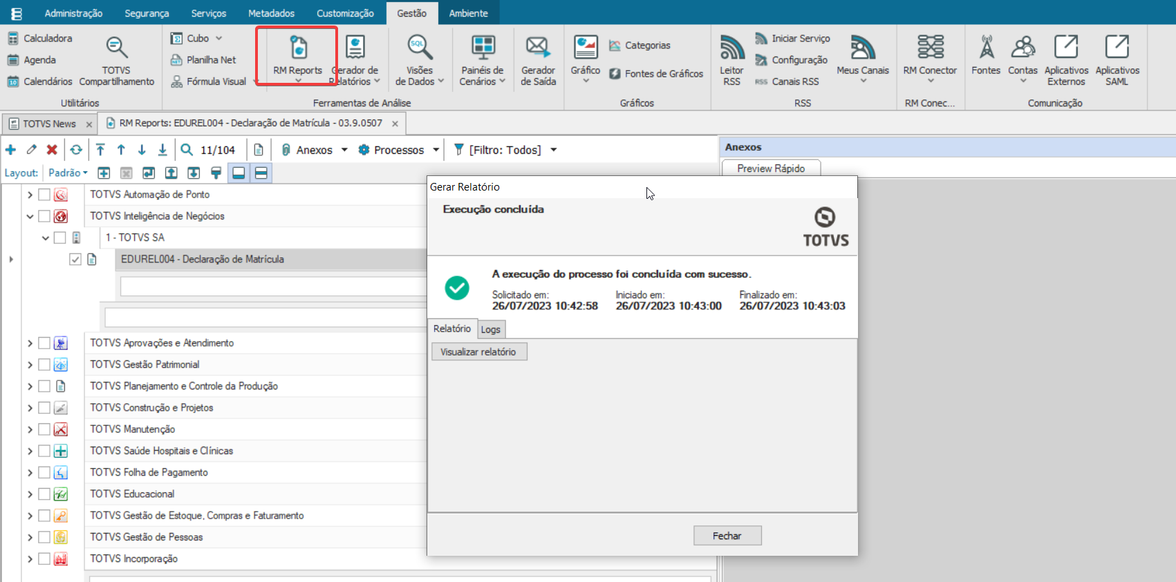Open Calendários in the Utilitários group
Screen dimensions: 1176x582
40,81
